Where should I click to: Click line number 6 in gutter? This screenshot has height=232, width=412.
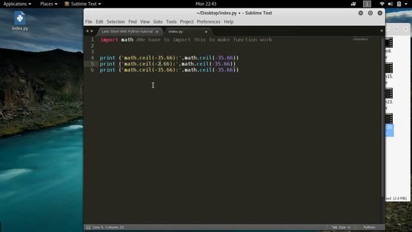[92, 70]
